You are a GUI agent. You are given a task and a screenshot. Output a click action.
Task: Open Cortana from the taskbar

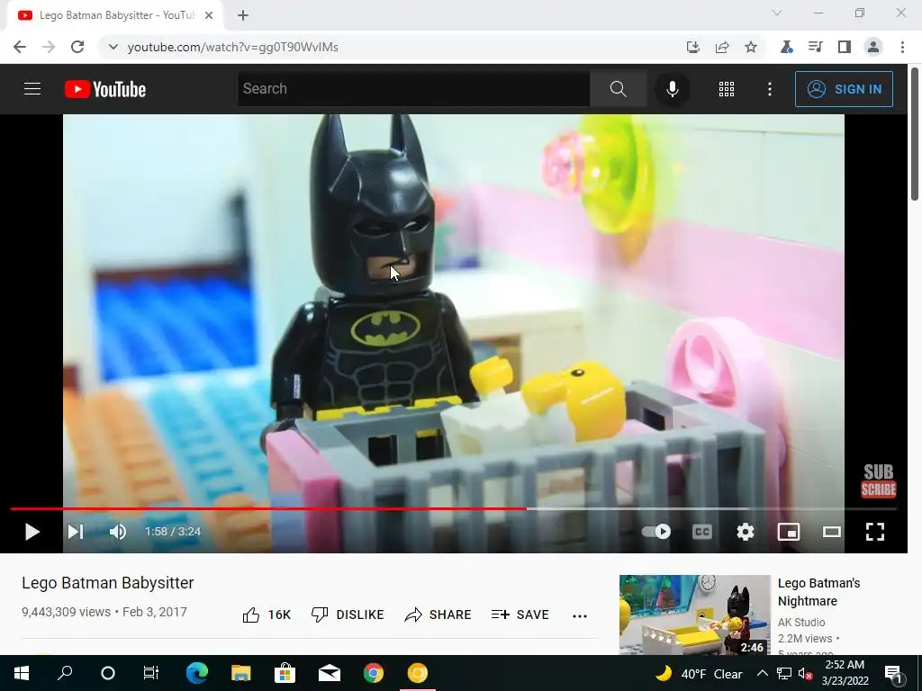pyautogui.click(x=108, y=673)
